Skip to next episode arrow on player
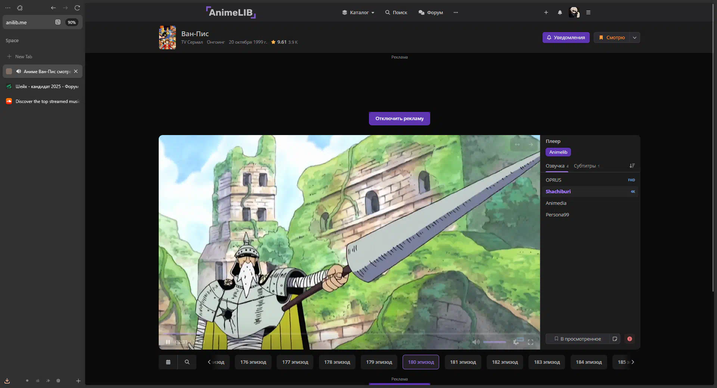The height and width of the screenshot is (388, 717). (531, 144)
